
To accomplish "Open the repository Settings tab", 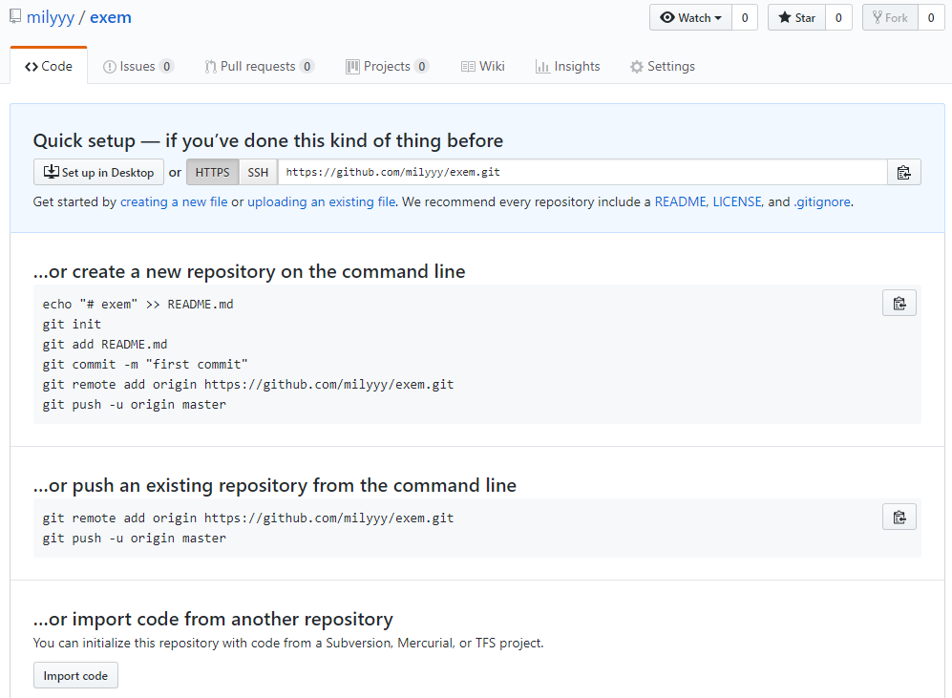I will [x=663, y=66].
